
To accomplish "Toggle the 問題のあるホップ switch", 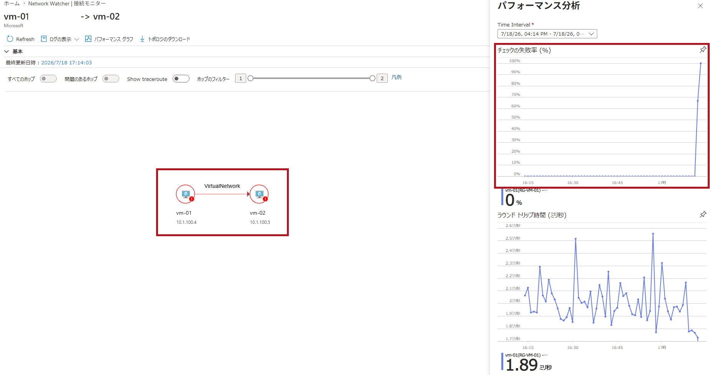I will 111,79.
